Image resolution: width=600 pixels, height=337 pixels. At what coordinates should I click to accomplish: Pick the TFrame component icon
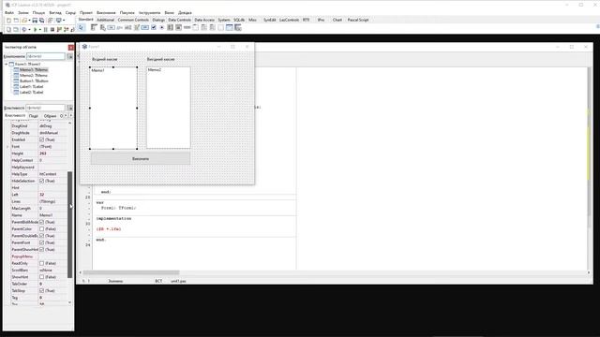[229, 27]
